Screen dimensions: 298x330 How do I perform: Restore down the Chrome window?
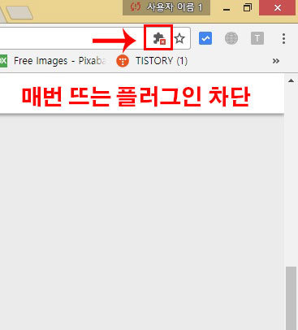pyautogui.click(x=248, y=7)
